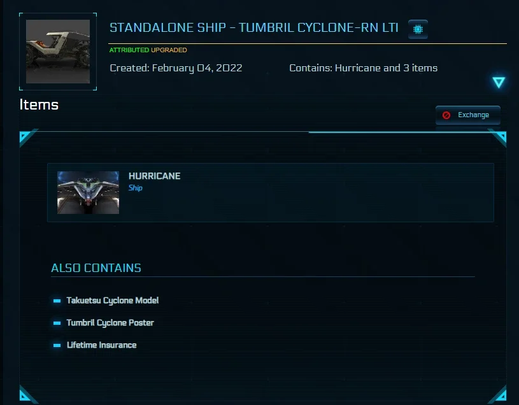Click the Contains: Hurricane and 3 items text

(x=364, y=68)
